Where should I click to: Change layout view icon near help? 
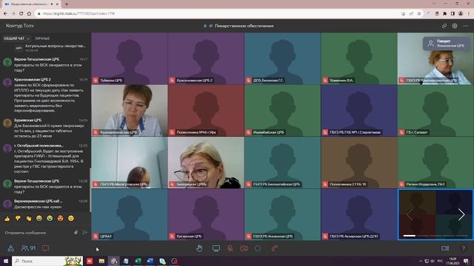445,248
